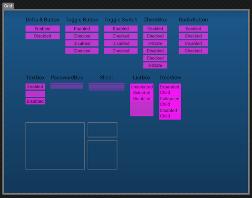Click the Slider heading

[x=106, y=78]
